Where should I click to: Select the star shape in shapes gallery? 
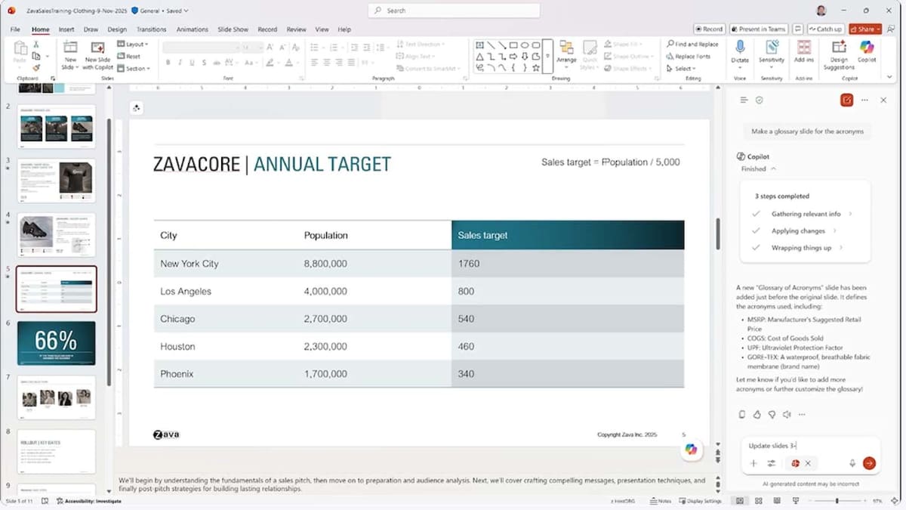(x=536, y=67)
